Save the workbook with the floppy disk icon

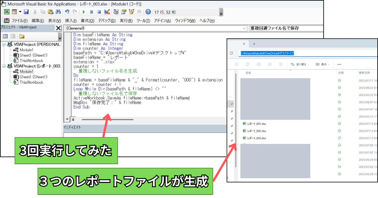(x=26, y=12)
